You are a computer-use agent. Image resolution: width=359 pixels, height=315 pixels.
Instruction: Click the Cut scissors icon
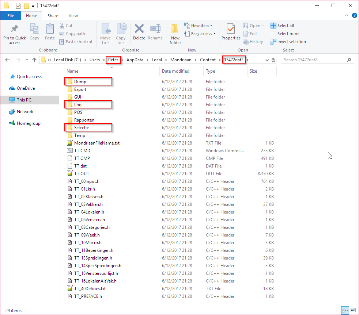click(x=62, y=26)
